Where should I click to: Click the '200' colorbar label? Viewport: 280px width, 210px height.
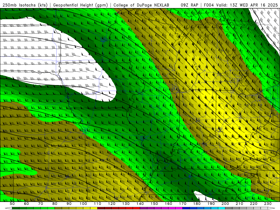click(225, 204)
